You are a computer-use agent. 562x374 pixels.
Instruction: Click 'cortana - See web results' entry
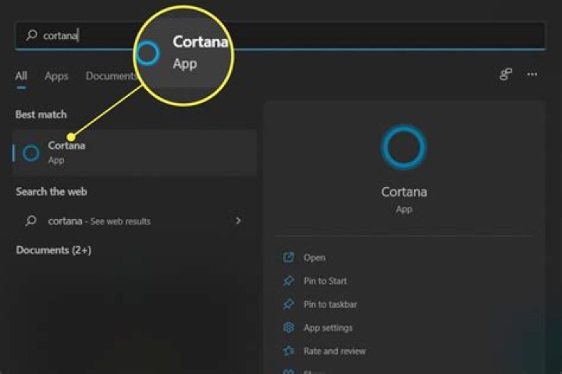[x=134, y=221]
